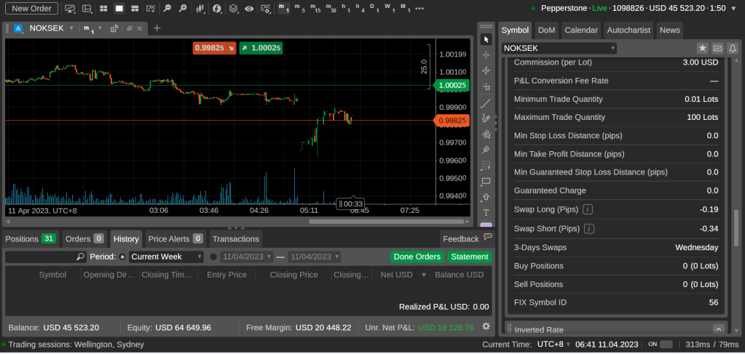
Task: Select the market snapshot tool below crosshair
Action: (x=486, y=71)
